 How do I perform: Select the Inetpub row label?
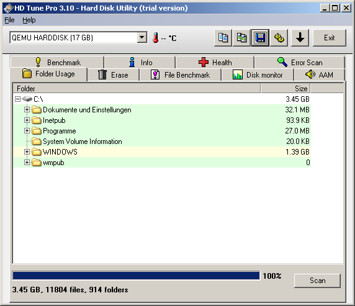(54, 120)
